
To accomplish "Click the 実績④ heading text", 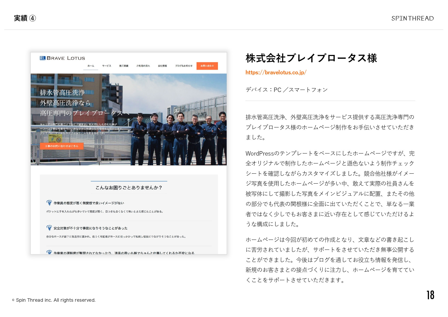I will (25, 18).
